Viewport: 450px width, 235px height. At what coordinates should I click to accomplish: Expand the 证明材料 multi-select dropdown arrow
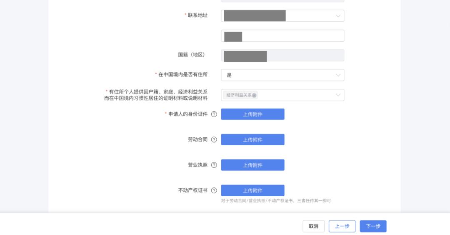pyautogui.click(x=338, y=95)
